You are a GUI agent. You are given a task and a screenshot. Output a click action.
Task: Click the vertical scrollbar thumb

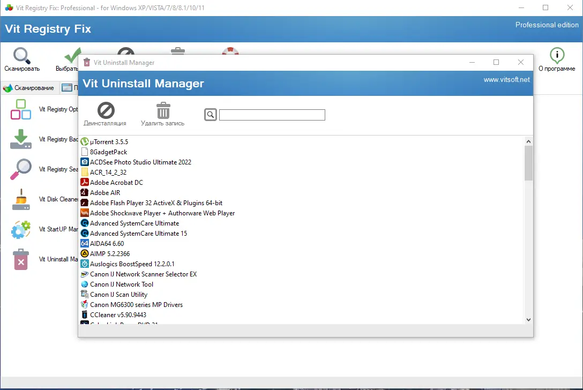click(528, 163)
